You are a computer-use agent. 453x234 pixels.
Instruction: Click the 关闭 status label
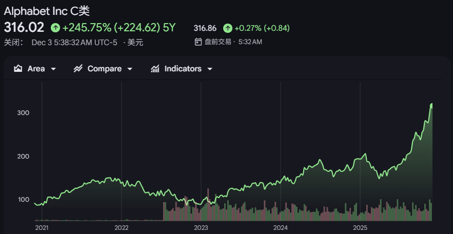(13, 43)
